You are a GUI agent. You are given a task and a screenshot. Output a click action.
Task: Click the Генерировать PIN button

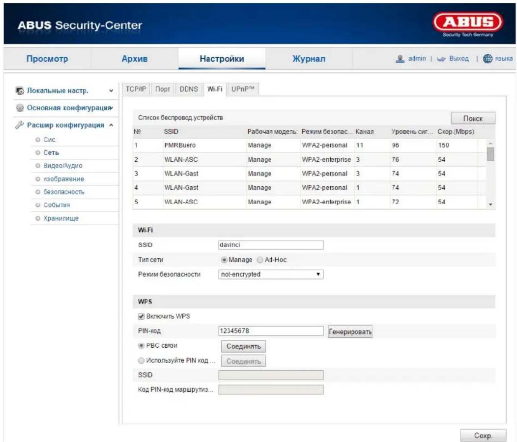pos(350,332)
